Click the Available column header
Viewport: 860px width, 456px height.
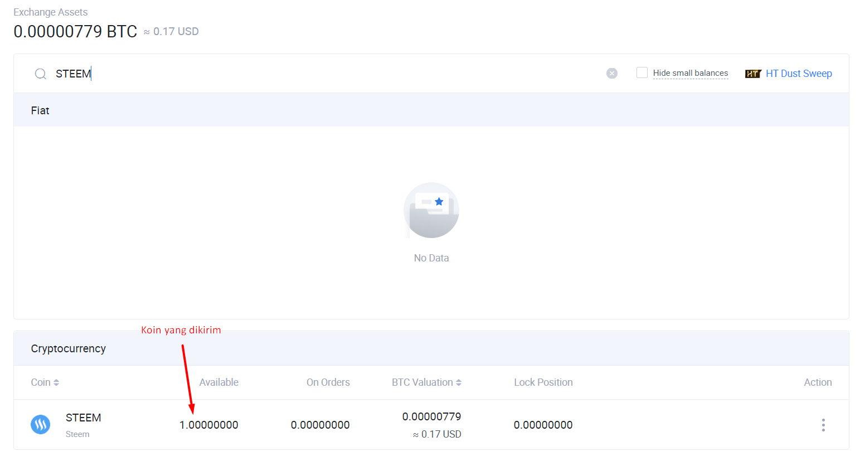click(219, 382)
